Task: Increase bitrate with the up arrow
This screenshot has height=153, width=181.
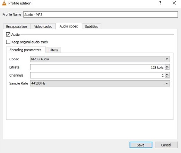Action: [x=167, y=66]
